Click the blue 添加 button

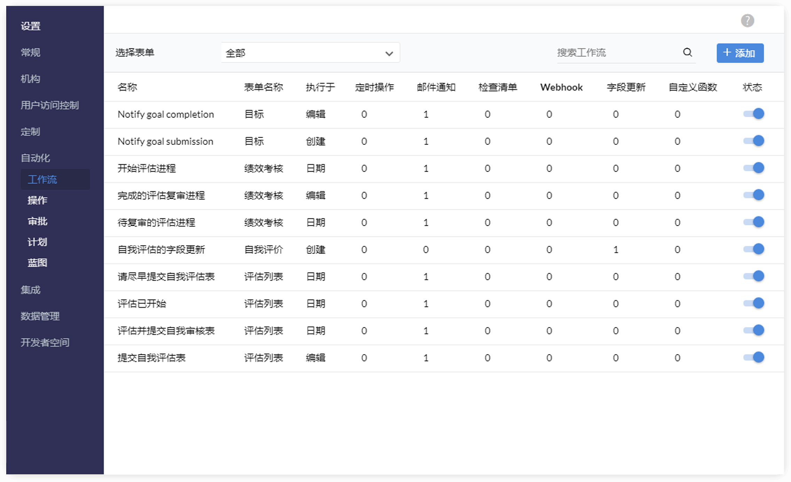click(x=740, y=53)
